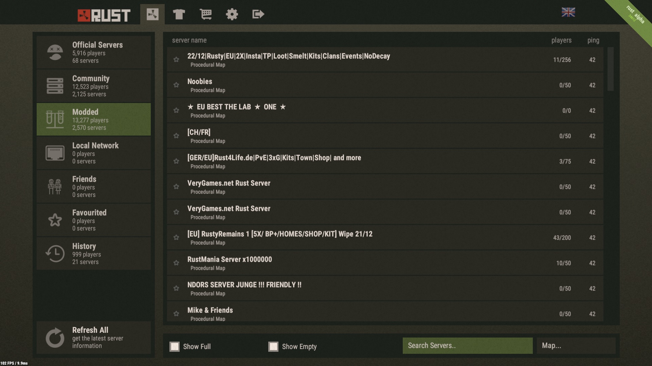This screenshot has height=366, width=652.
Task: Click Refresh All button
Action: pyautogui.click(x=94, y=338)
